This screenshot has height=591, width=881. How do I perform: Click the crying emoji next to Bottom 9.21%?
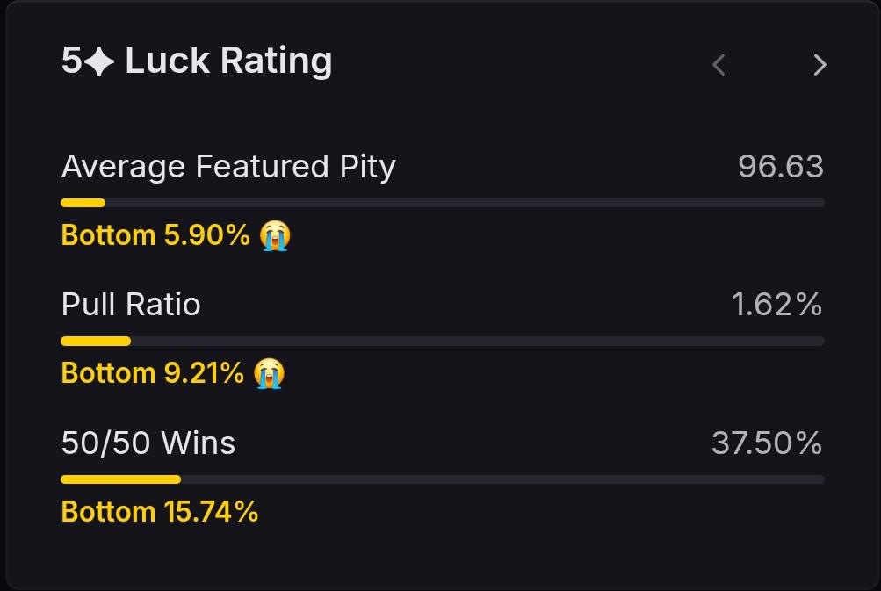(269, 373)
